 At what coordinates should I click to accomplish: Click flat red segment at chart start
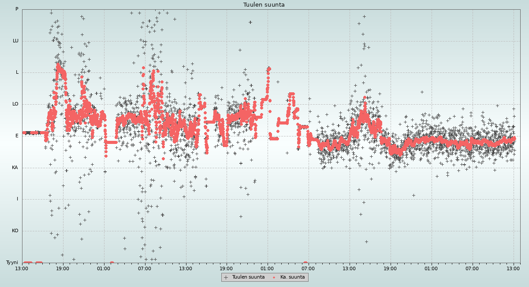tap(35, 132)
